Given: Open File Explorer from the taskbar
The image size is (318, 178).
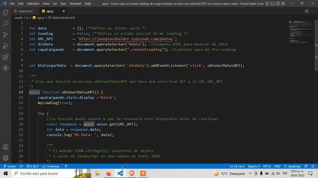Looking at the screenshot, I should click(x=97, y=174).
